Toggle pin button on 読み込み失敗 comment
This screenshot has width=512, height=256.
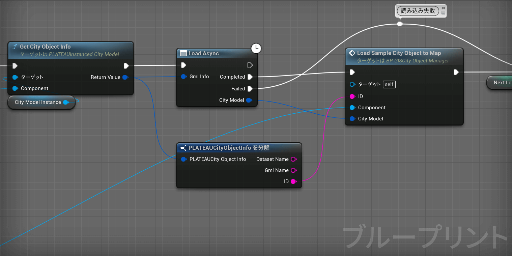(443, 8)
